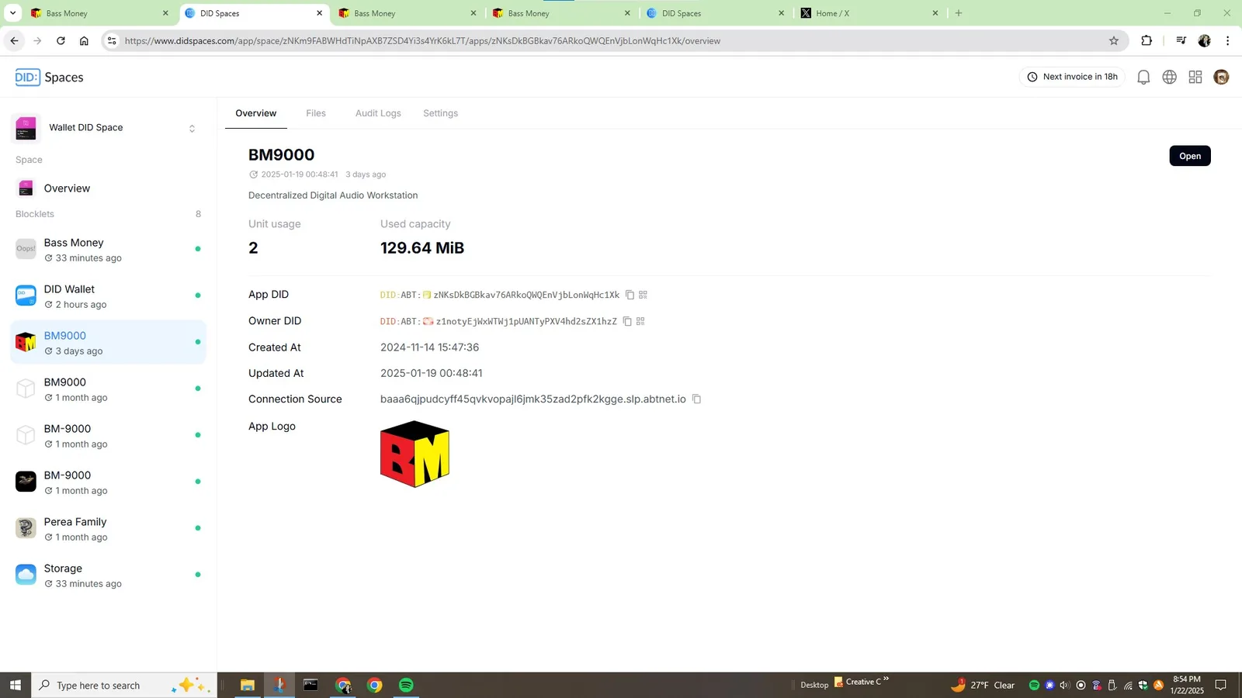1242x698 pixels.
Task: Show QR code for the App DID
Action: pos(643,295)
